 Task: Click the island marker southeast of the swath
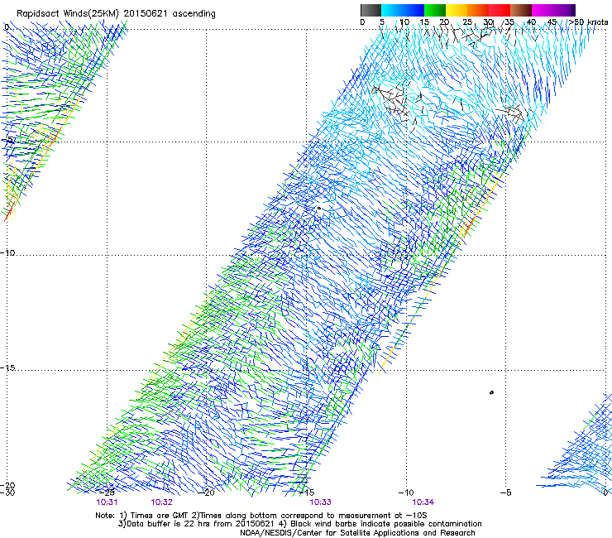[x=491, y=392]
